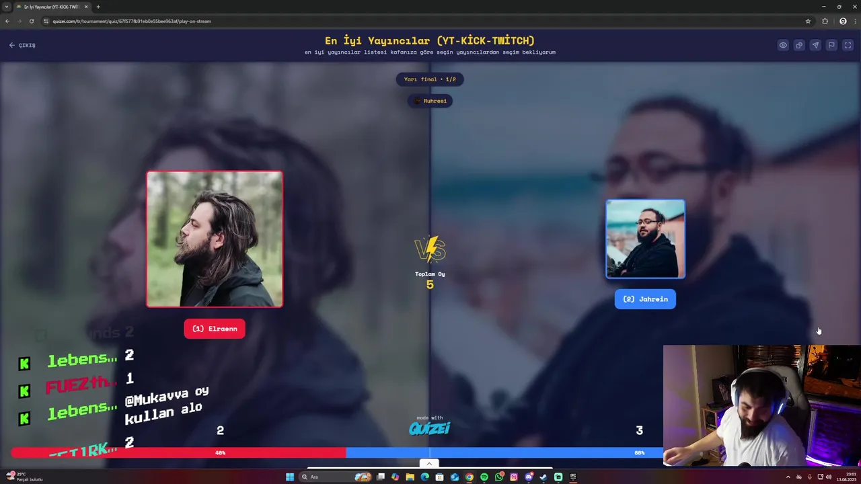Open Task View in the taskbar

[381, 477]
